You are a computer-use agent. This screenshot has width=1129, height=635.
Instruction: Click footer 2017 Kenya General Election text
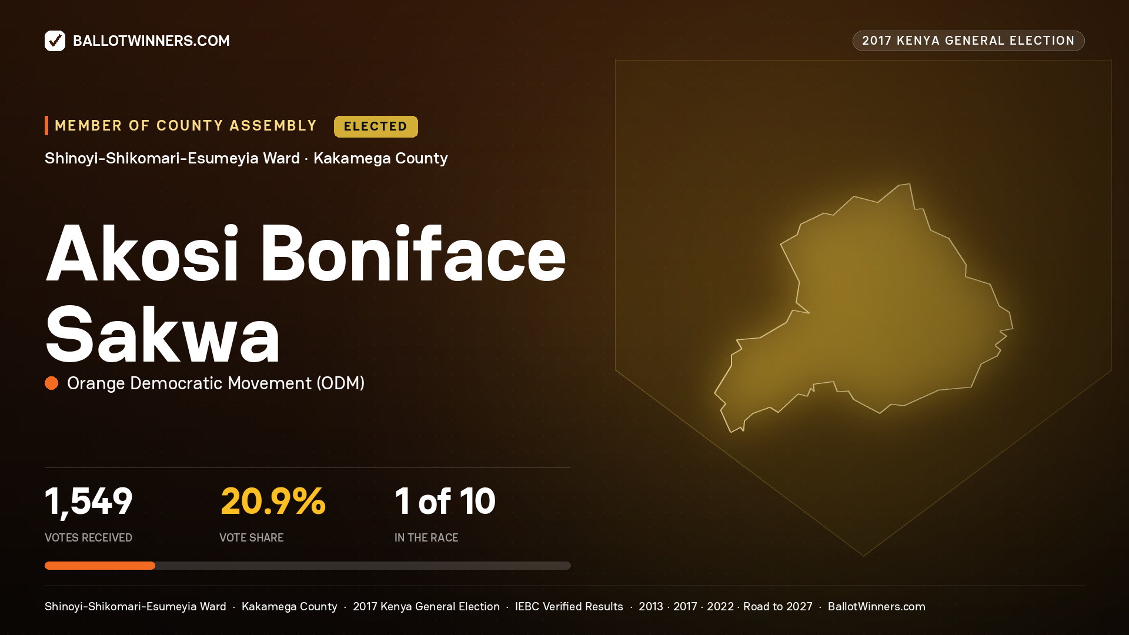tap(426, 606)
